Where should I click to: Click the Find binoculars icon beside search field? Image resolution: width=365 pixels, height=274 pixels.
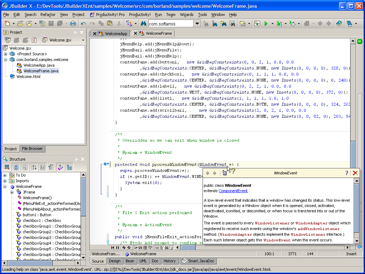pyautogui.click(x=143, y=23)
